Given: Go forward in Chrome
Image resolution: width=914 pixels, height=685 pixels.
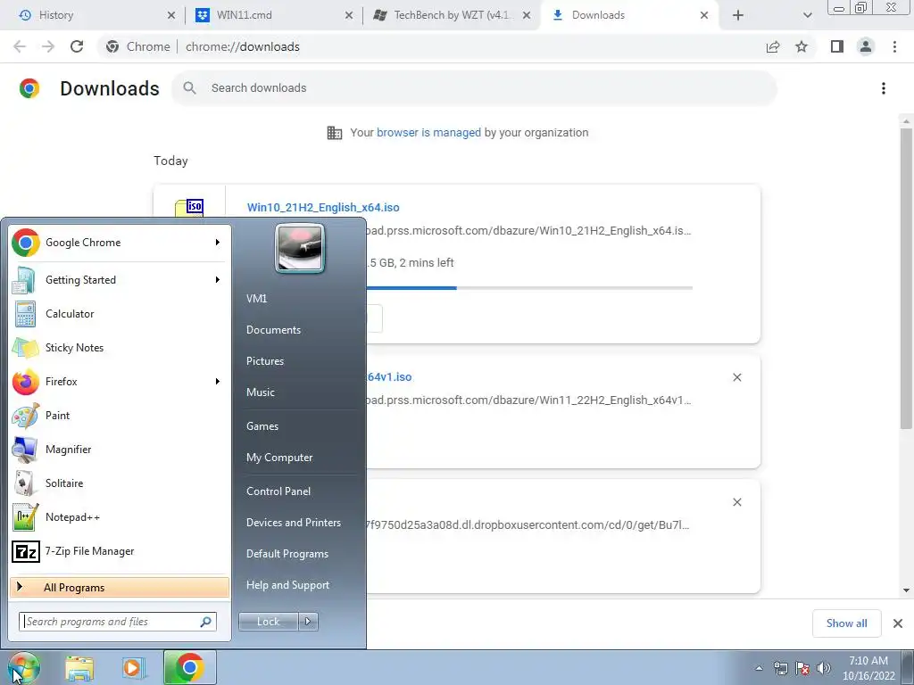Looking at the screenshot, I should coord(48,46).
